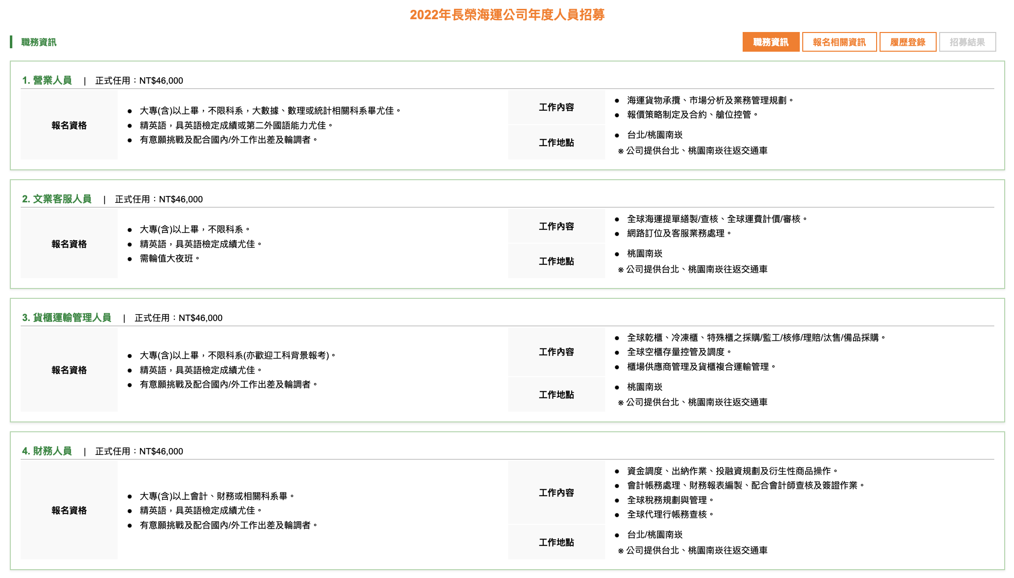
Task: Click shuttle bus note under 財務人員 location
Action: click(692, 550)
